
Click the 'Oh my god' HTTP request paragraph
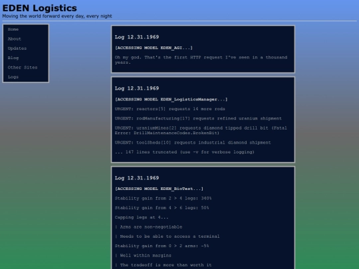point(201,60)
